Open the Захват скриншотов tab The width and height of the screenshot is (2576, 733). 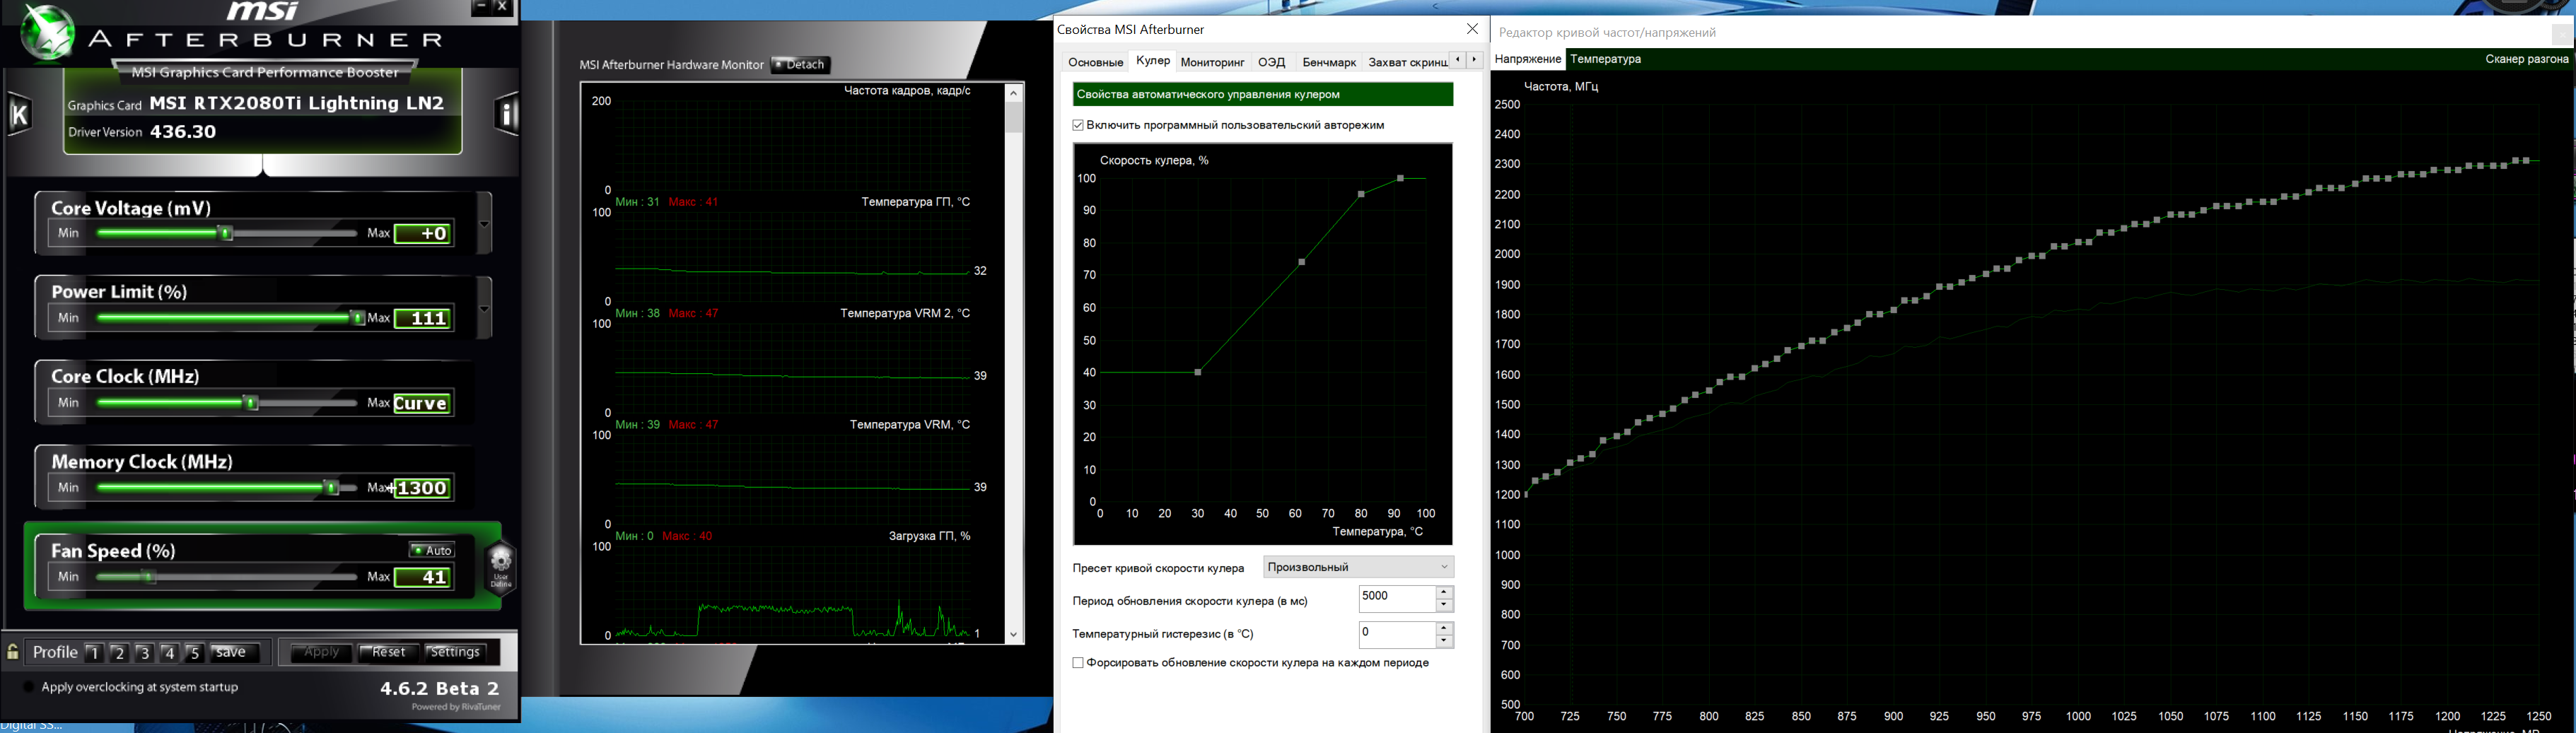pyautogui.click(x=1407, y=62)
